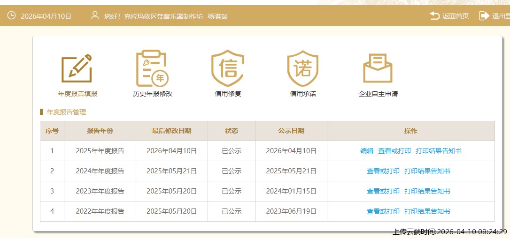Print 结果告知书 for the 2025 report

point(439,151)
